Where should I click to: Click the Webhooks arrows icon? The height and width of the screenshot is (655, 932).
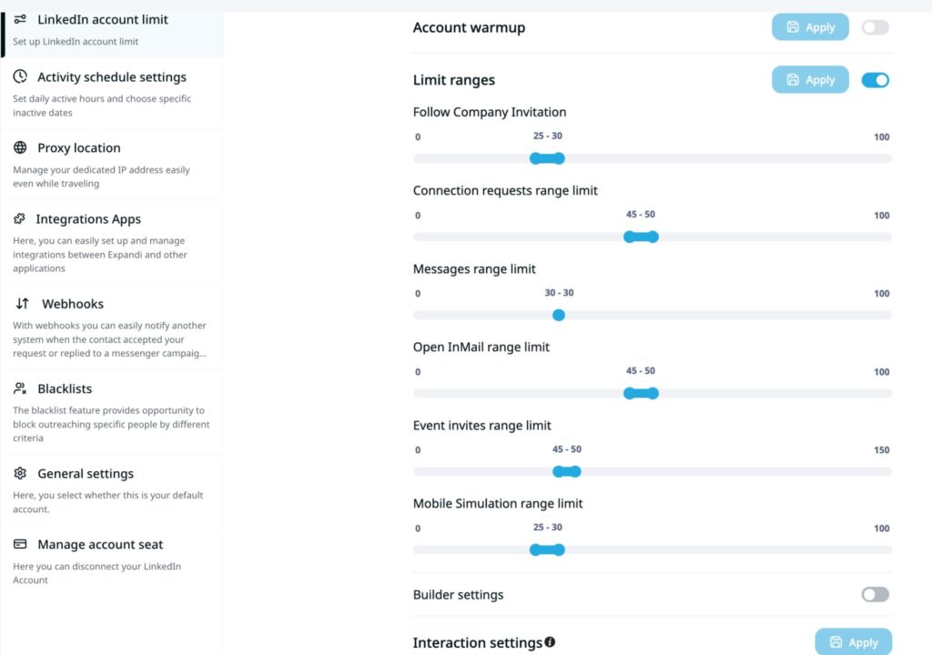[23, 304]
